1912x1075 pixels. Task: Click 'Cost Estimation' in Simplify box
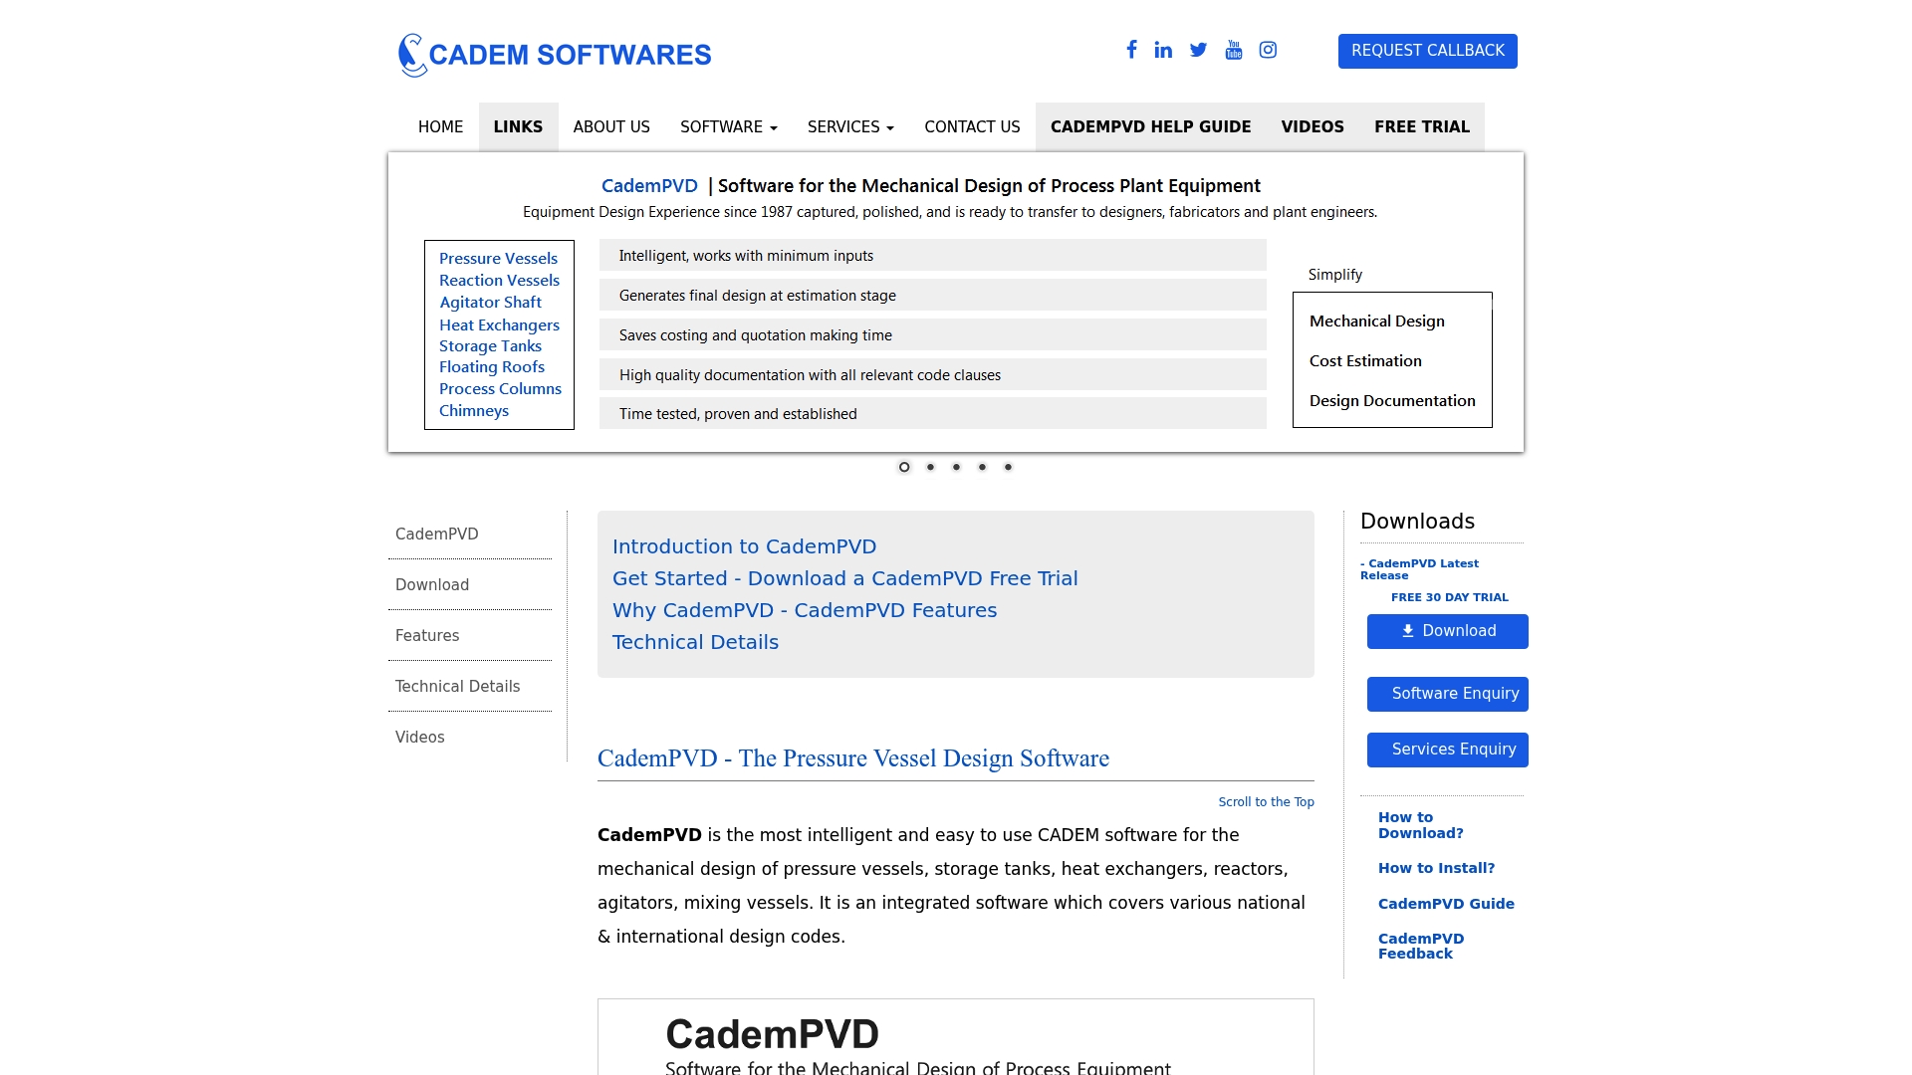[x=1365, y=361]
